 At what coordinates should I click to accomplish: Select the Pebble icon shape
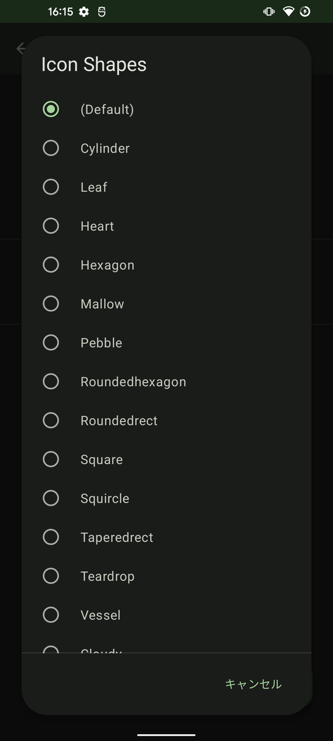166,343
